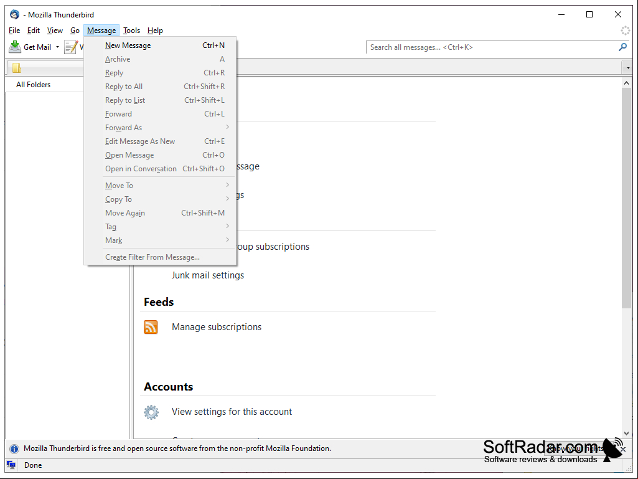Click the Accounts section heading

click(169, 387)
